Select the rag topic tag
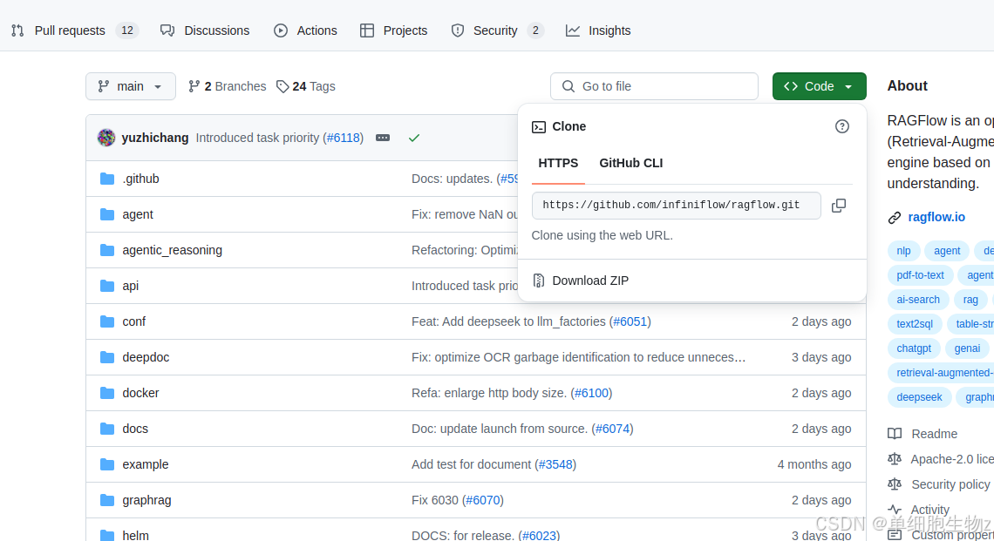This screenshot has height=541, width=994. click(x=970, y=300)
